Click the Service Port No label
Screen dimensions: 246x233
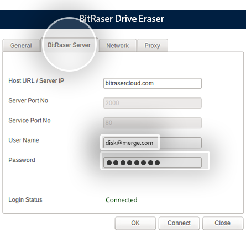(x=29, y=121)
